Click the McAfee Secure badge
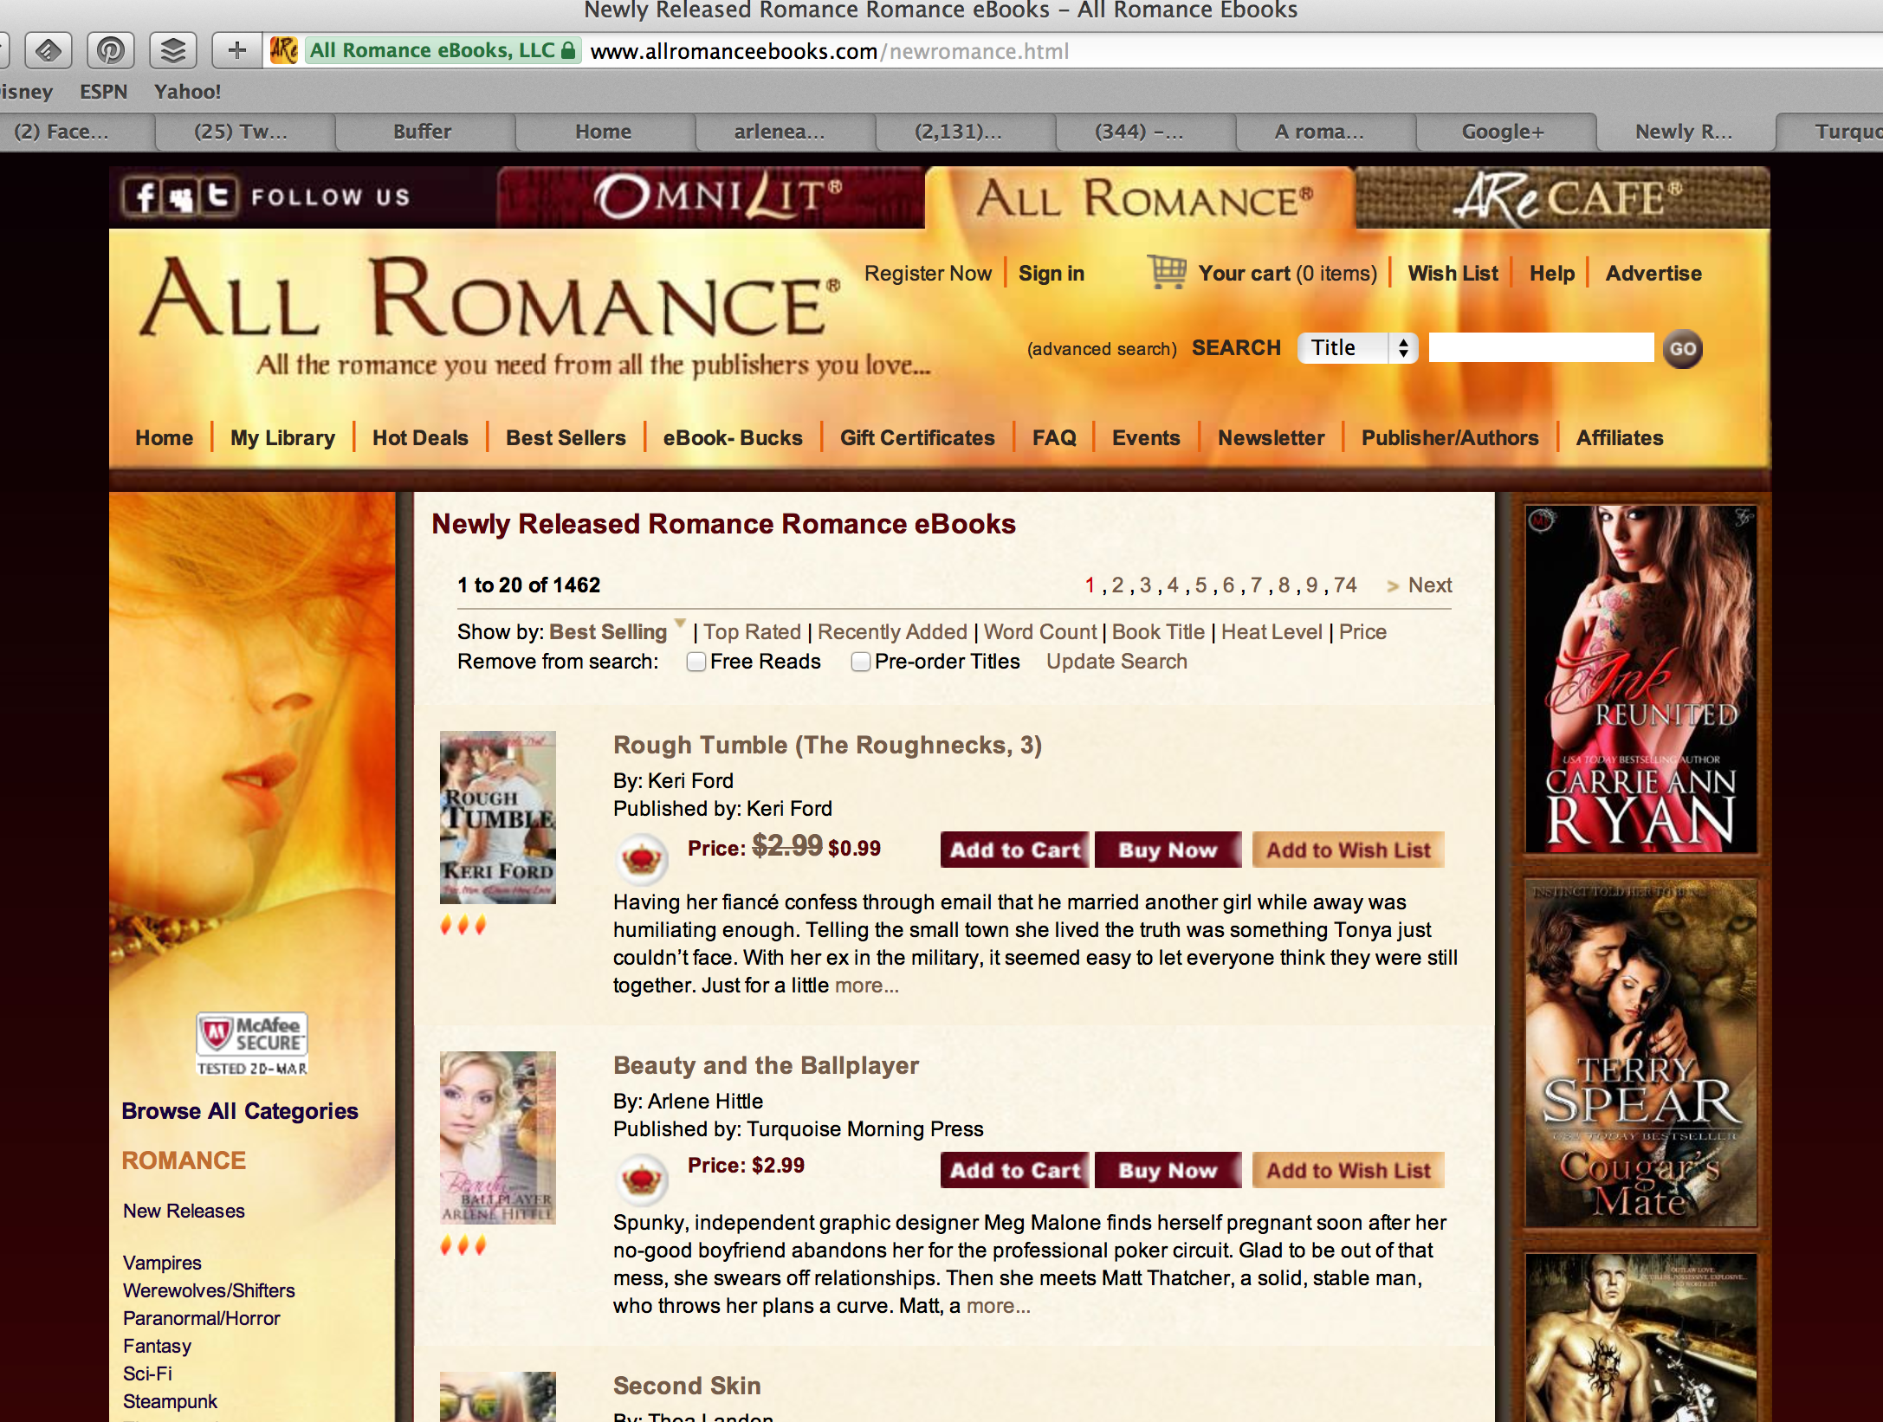This screenshot has height=1422, width=1883. [252, 1044]
